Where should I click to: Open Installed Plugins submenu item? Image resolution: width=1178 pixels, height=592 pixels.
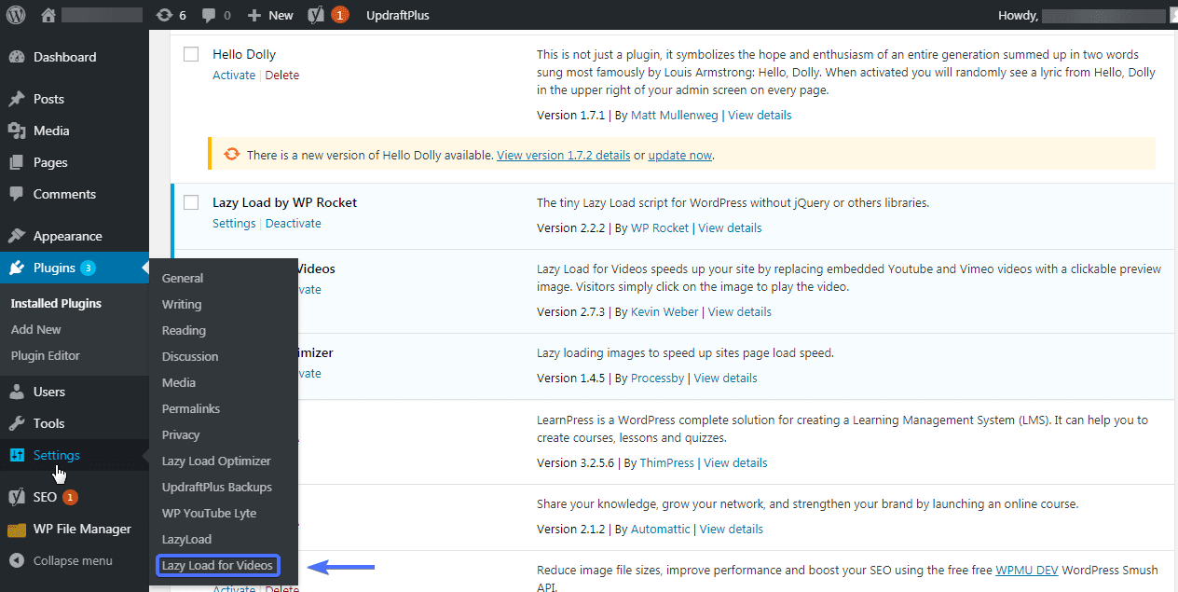[56, 303]
